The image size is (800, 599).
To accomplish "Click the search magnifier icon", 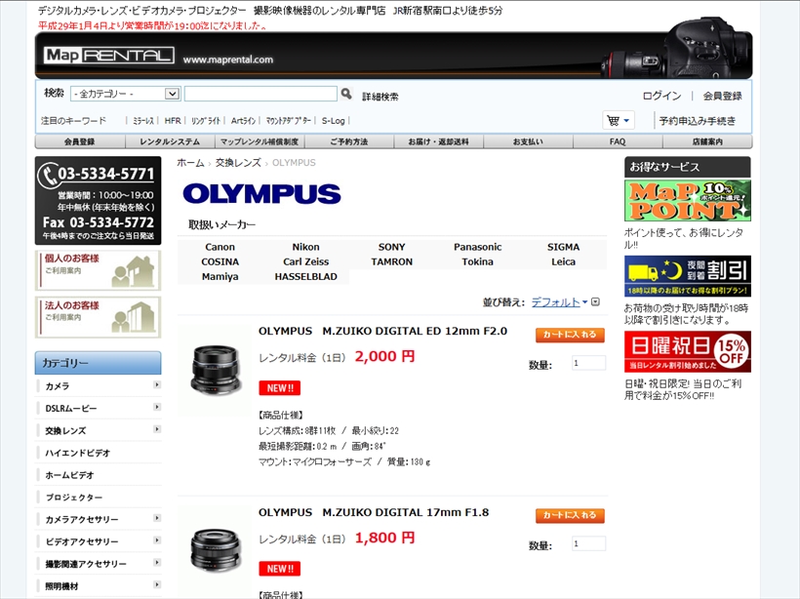I will tap(346, 94).
